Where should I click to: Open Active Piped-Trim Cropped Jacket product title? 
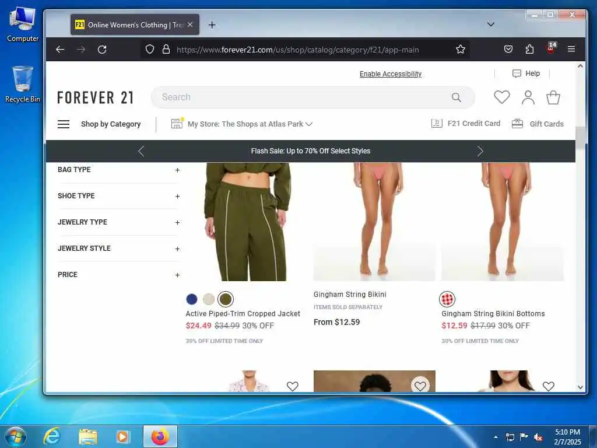point(243,313)
